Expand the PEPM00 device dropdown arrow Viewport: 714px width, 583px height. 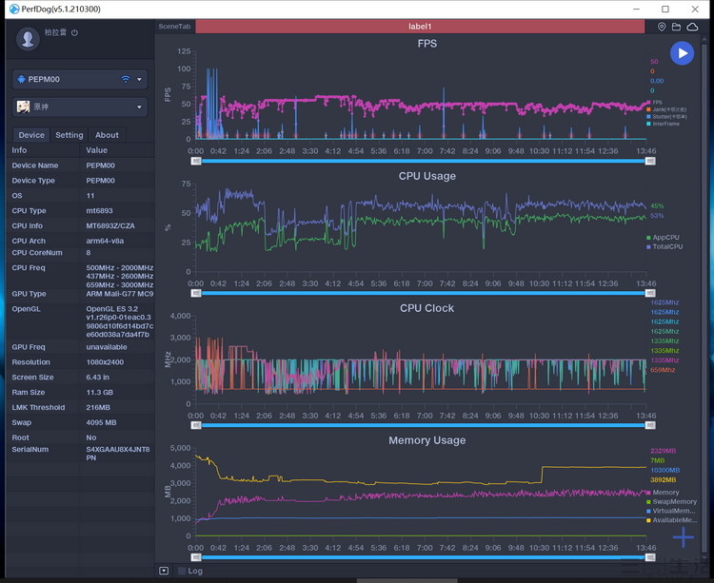pyautogui.click(x=139, y=79)
